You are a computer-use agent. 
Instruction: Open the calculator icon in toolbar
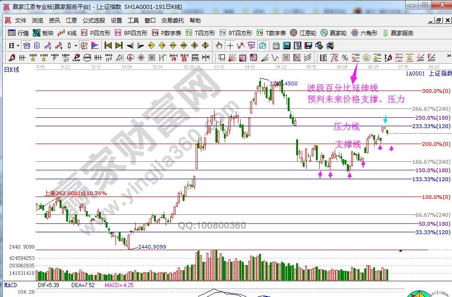pyautogui.click(x=286, y=46)
